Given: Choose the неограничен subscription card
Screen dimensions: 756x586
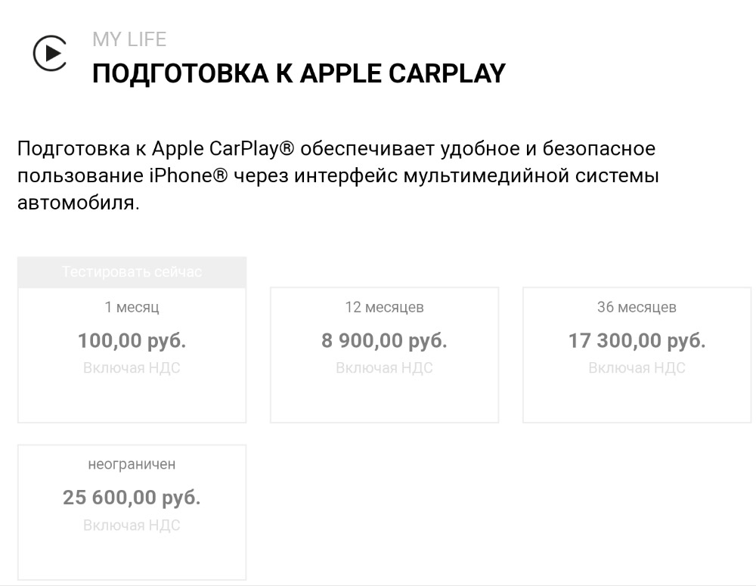Looking at the screenshot, I should click(132, 512).
